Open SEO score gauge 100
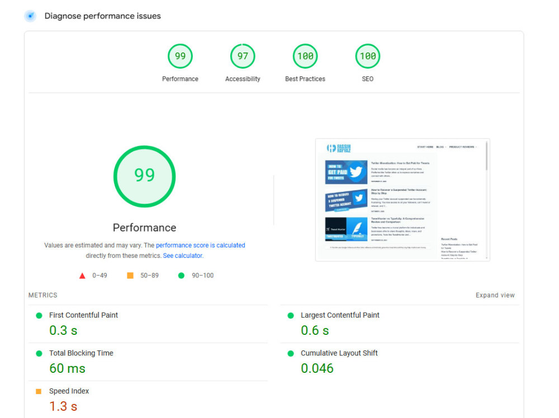559x418 pixels. click(x=368, y=56)
